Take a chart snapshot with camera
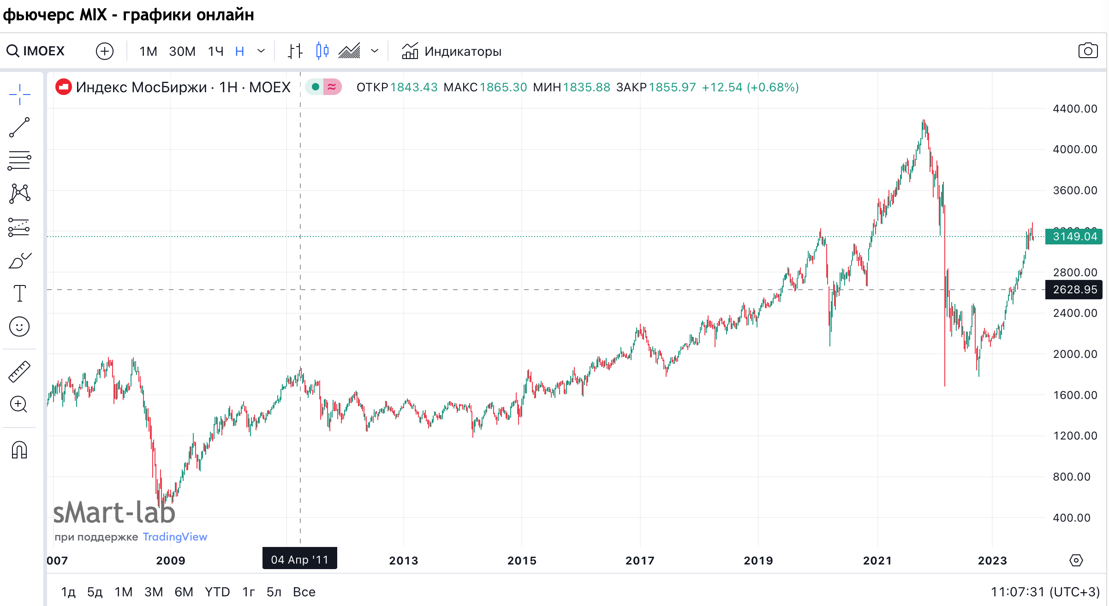This screenshot has height=606, width=1109. 1088,51
